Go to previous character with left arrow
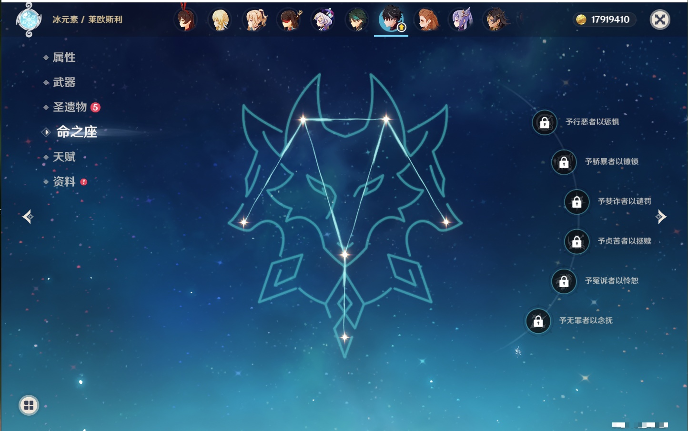Image resolution: width=688 pixels, height=431 pixels. (x=28, y=217)
